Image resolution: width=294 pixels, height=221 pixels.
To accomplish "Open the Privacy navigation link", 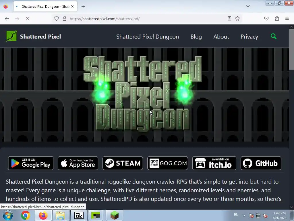I will coord(249,37).
